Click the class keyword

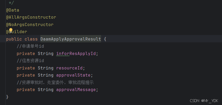click(31, 39)
